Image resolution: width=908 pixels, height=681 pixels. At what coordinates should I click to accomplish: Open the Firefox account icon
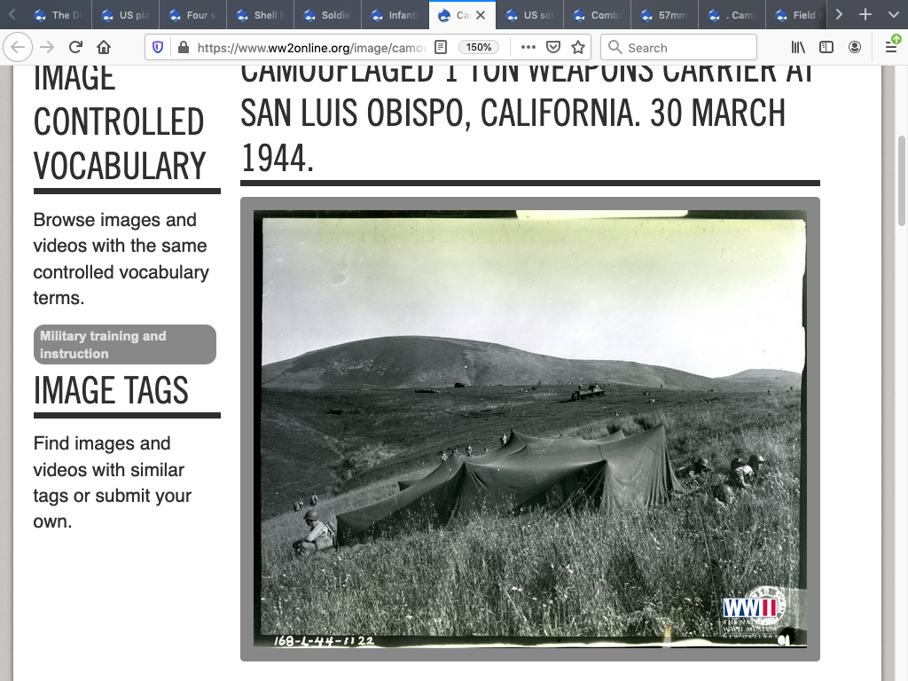coord(855,47)
